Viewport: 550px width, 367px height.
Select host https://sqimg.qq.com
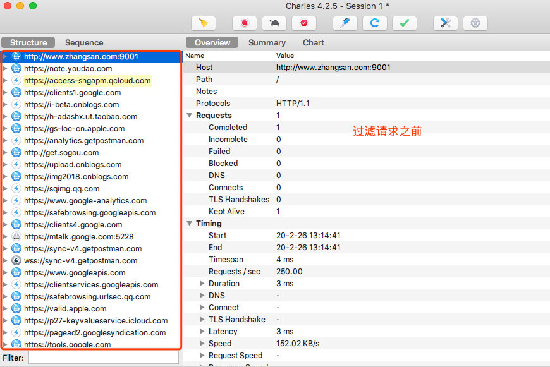pos(62,189)
